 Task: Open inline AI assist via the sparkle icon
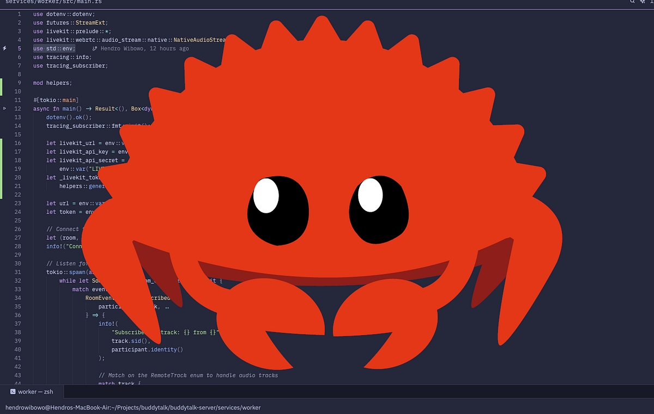(642, 2)
